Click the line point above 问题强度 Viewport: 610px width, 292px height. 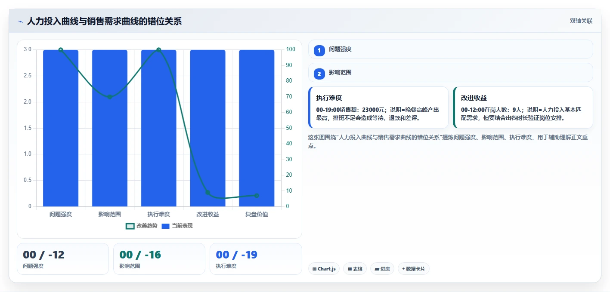point(61,50)
